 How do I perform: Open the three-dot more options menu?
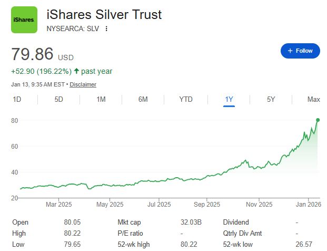(x=106, y=28)
